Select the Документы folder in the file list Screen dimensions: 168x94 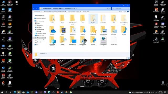[73, 31]
